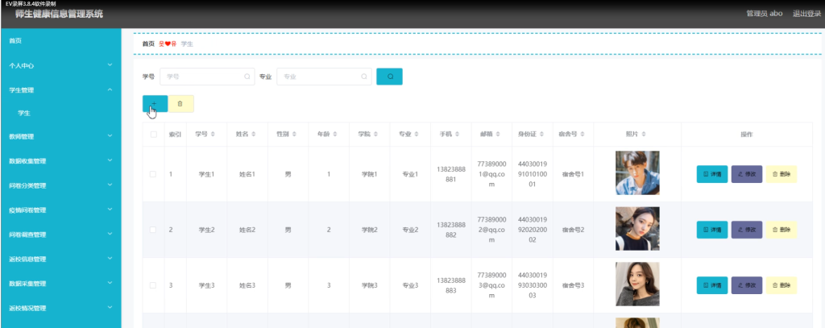Screen dimensions: 825x328
Task: Click the blue search magnifier button
Action: [389, 77]
